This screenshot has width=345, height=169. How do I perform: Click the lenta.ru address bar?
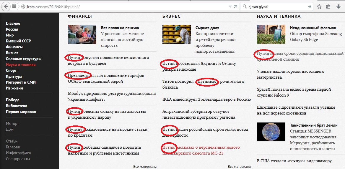point(118,6)
